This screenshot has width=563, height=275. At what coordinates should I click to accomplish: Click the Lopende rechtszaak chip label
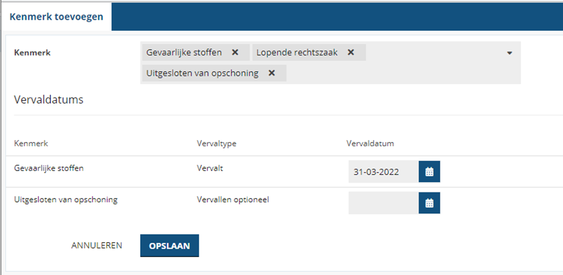(296, 53)
